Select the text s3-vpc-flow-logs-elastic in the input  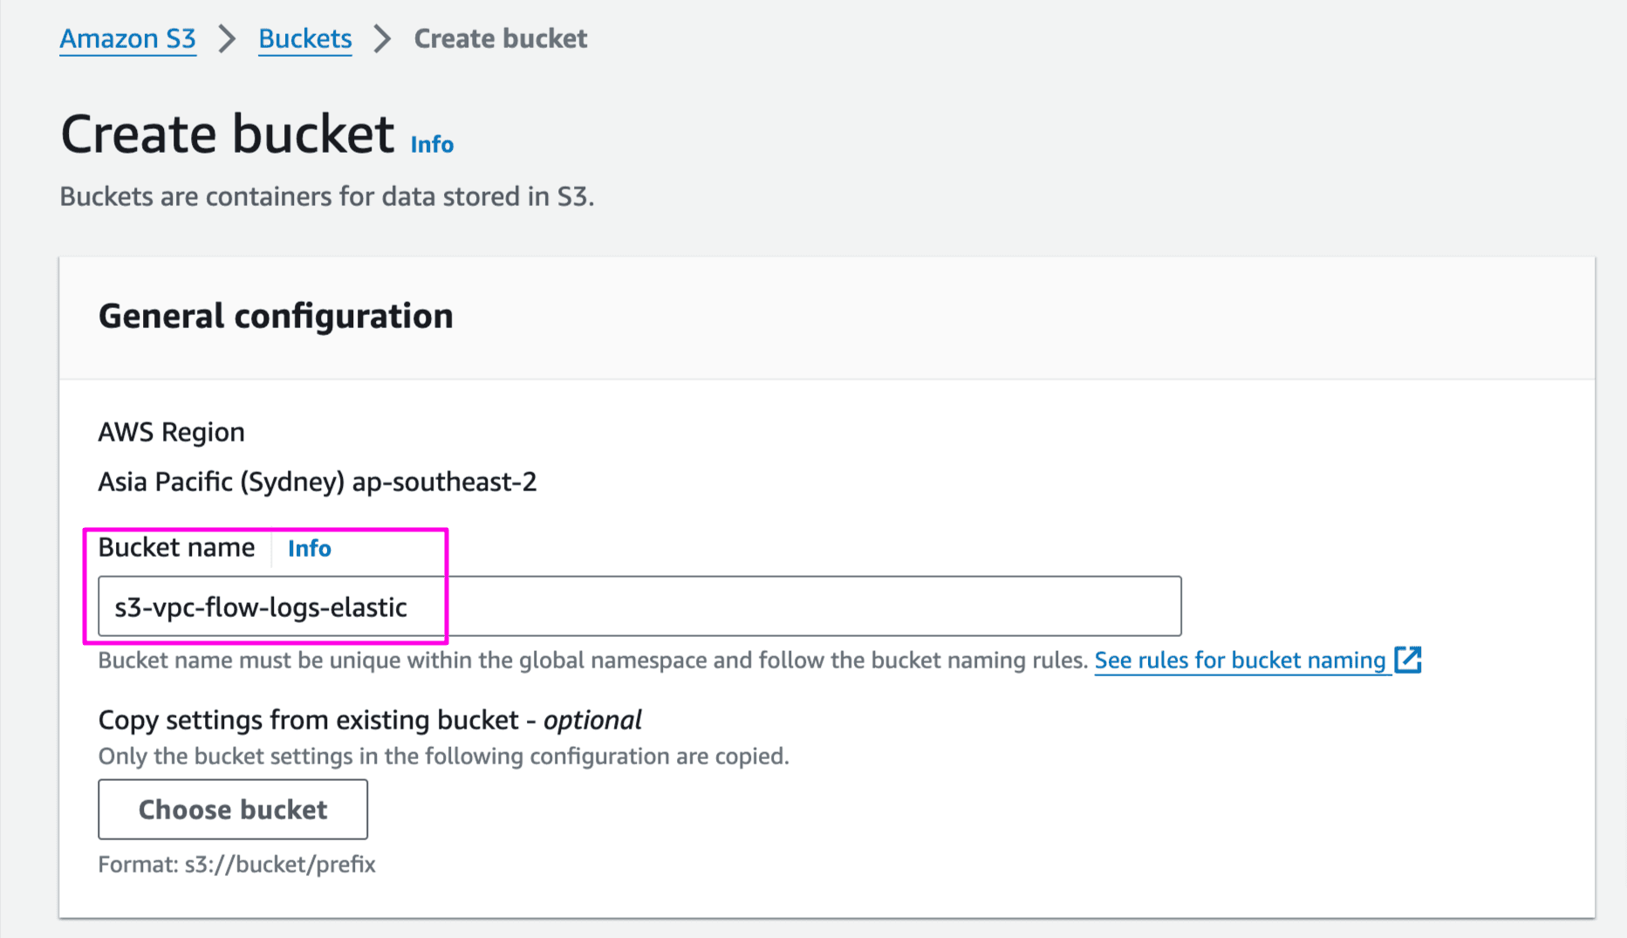click(x=262, y=607)
